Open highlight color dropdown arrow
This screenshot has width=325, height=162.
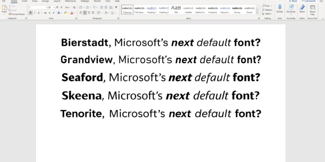point(68,13)
